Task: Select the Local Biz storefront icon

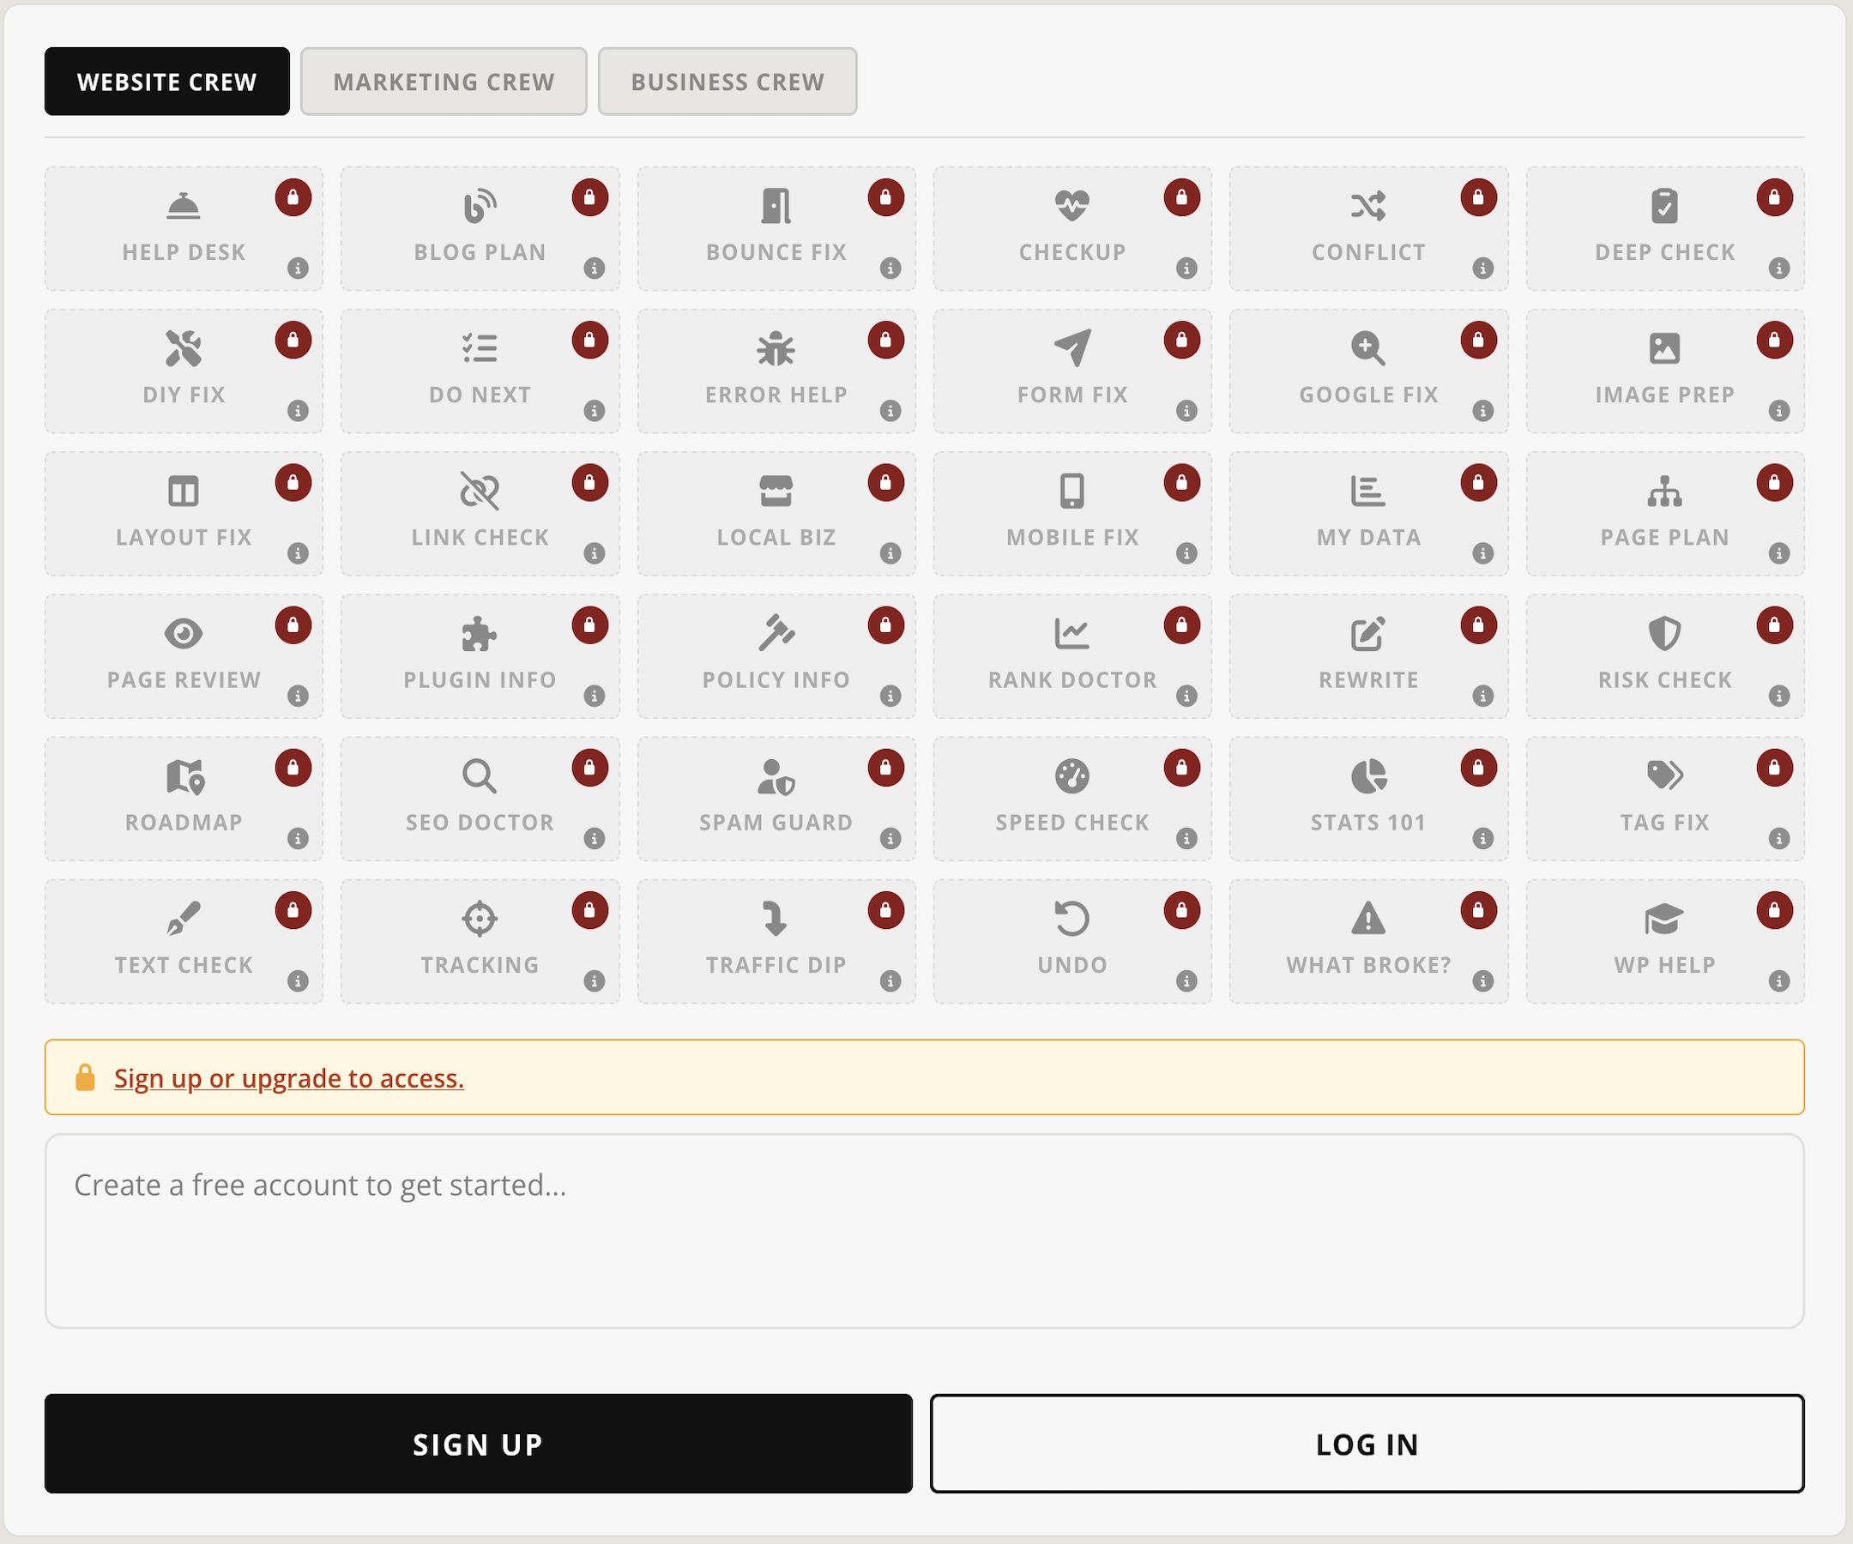Action: coord(776,492)
